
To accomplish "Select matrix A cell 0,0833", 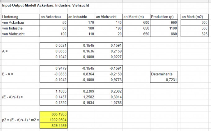I will (x=54, y=51).
